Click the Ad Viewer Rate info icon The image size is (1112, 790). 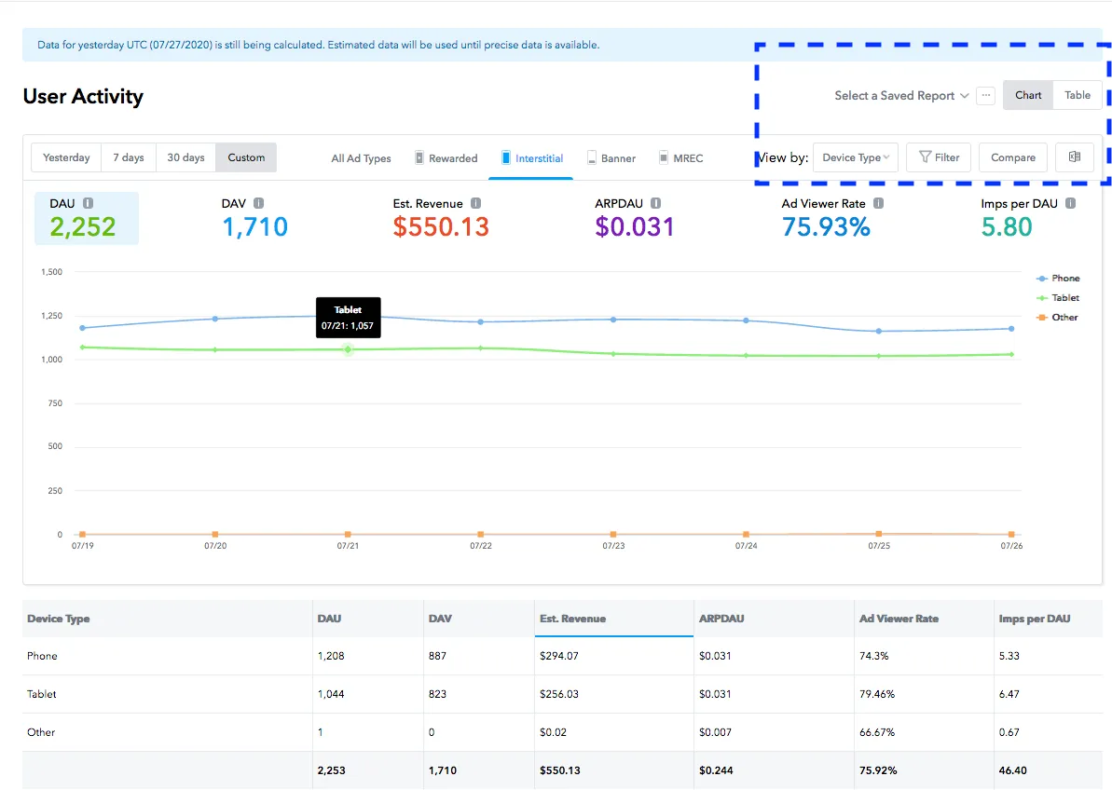[879, 203]
